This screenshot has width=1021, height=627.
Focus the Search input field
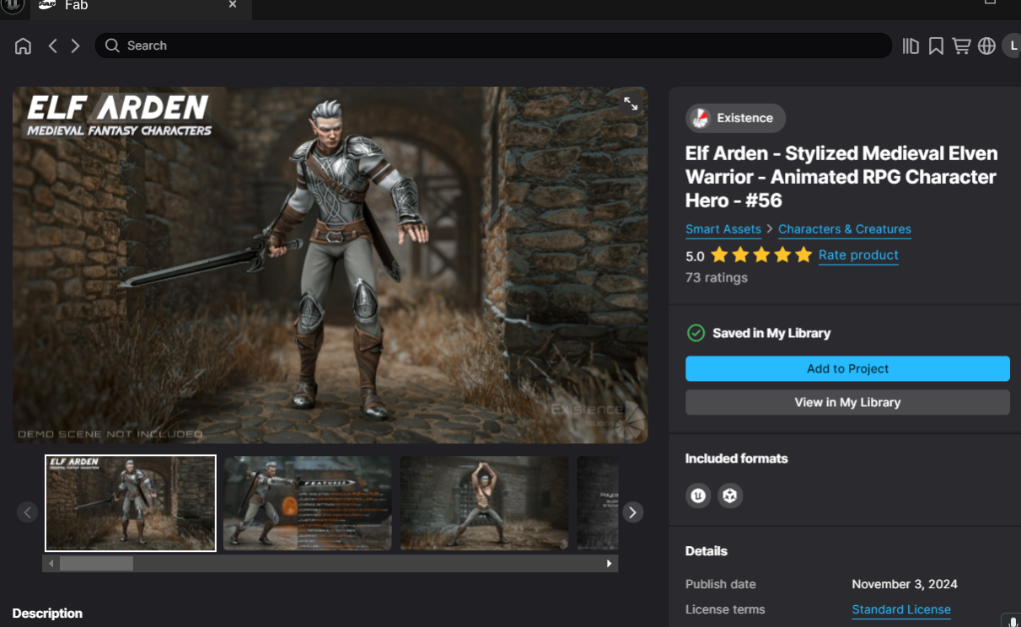493,46
